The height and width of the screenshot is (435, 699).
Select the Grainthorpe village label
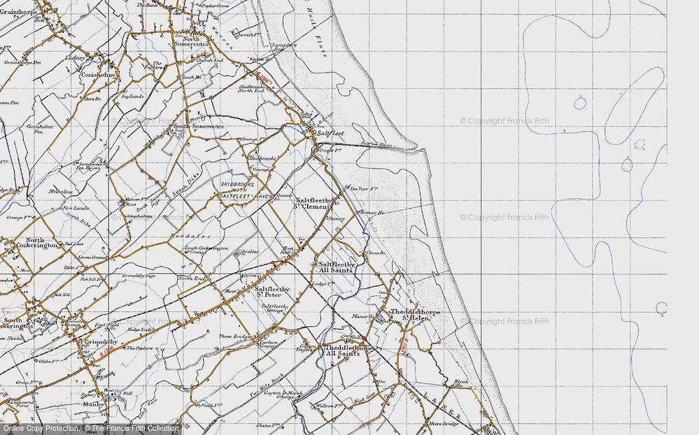click(x=18, y=12)
